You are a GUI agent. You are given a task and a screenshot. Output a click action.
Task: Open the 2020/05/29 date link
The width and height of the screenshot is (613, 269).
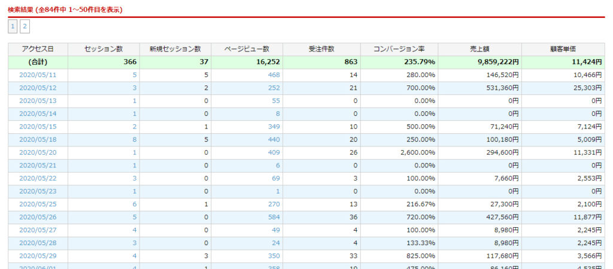point(38,256)
